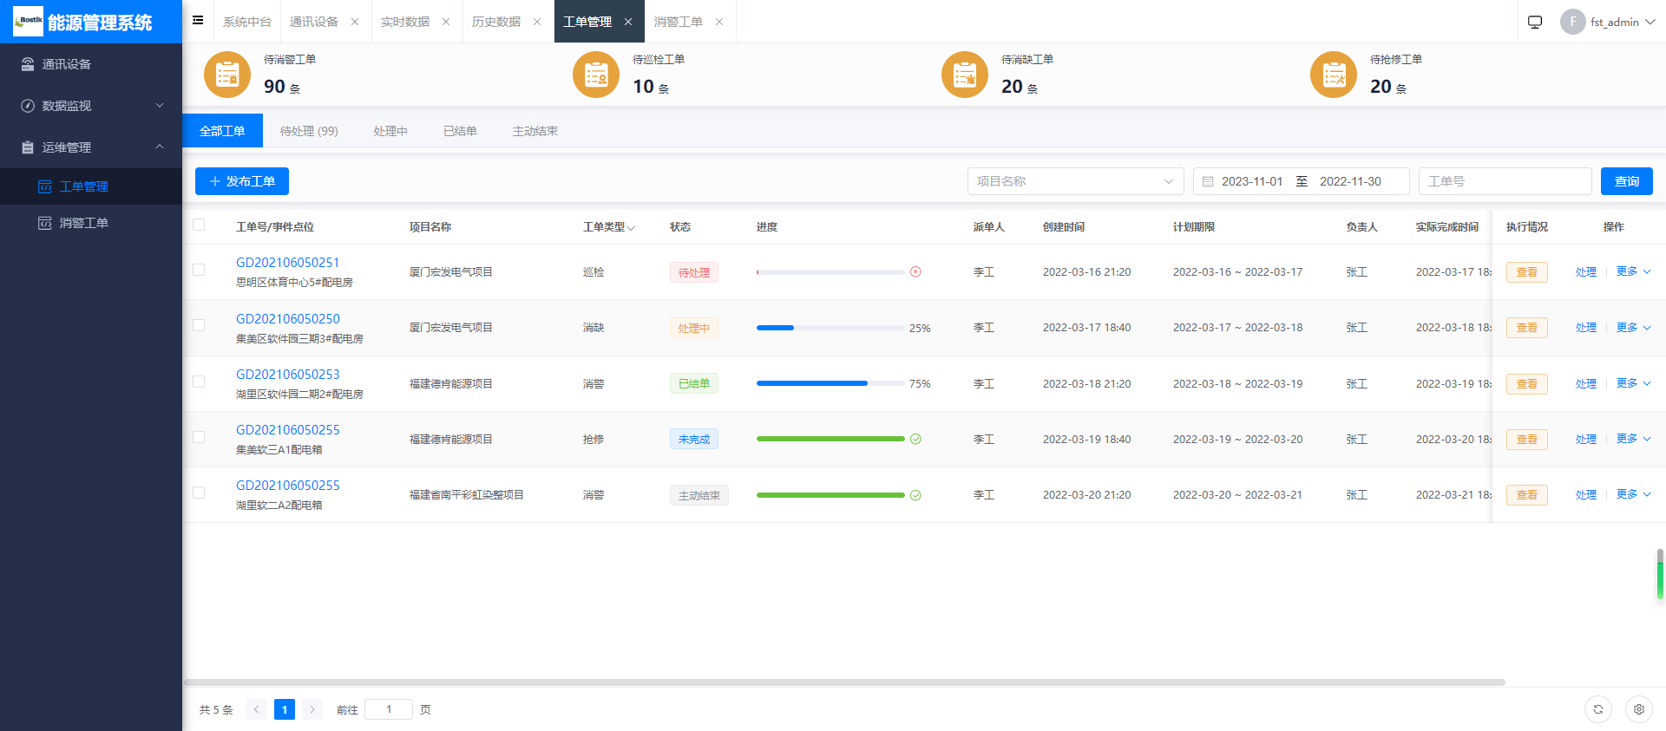
Task: Click the 待消警工单 orange clipboard icon
Action: 227,75
